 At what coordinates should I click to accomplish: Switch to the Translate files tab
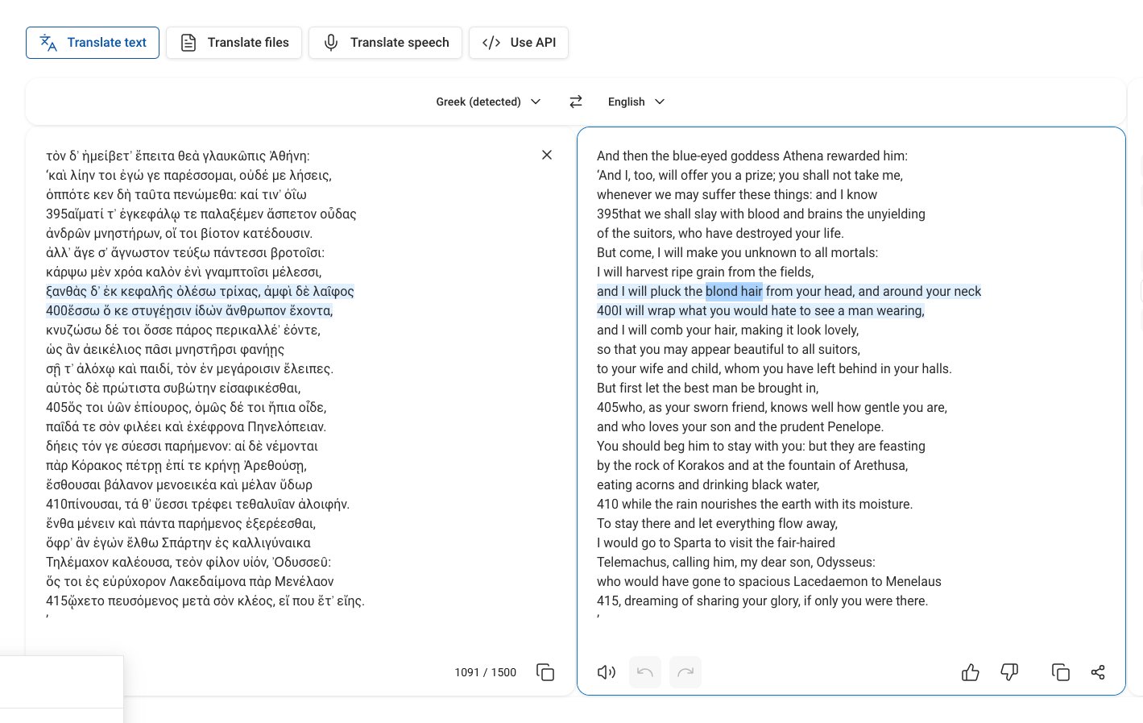pos(234,43)
